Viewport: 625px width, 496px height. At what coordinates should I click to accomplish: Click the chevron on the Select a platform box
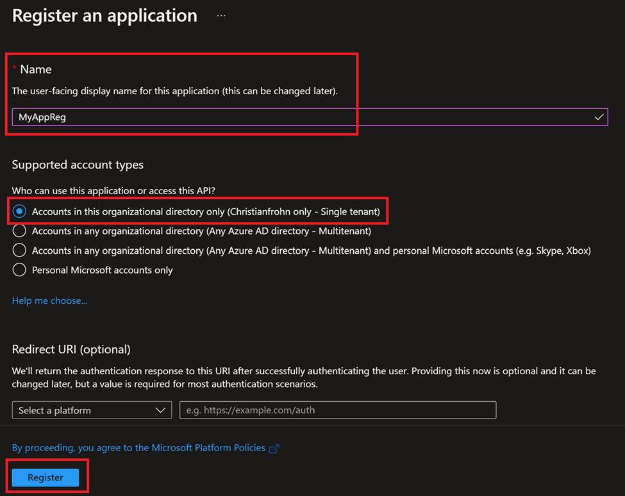[162, 409]
